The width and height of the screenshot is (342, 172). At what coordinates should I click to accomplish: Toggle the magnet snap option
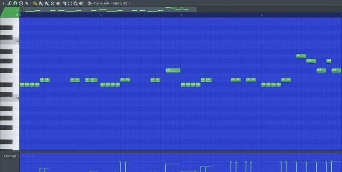pos(15,3)
